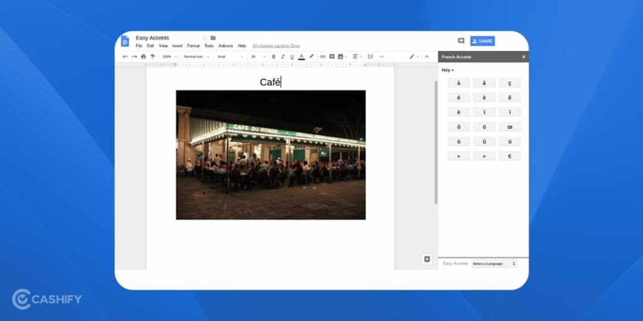This screenshot has height=321, width=643.
Task: Toggle bold formatting
Action: (274, 56)
